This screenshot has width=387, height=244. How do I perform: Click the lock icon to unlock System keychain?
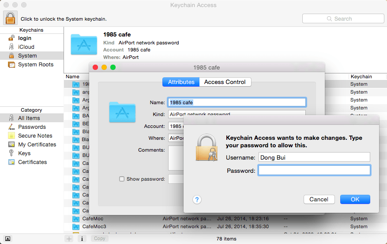10,18
